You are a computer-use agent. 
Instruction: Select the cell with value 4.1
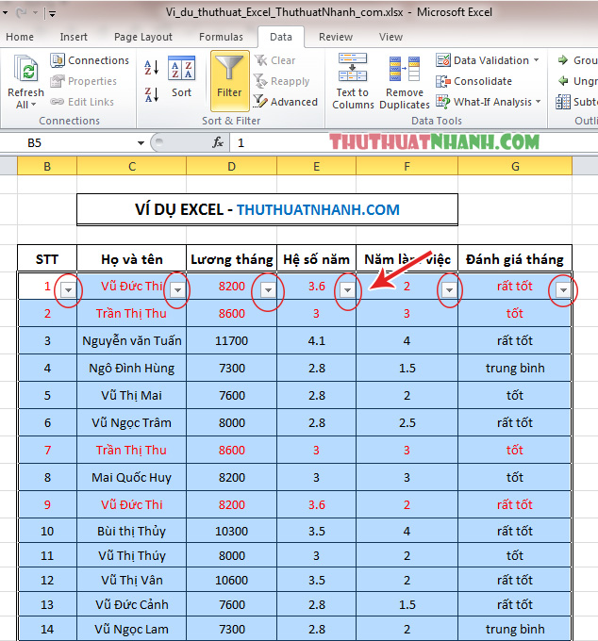(x=317, y=340)
